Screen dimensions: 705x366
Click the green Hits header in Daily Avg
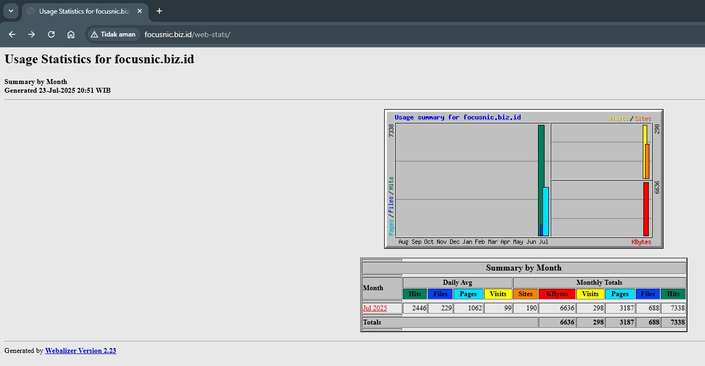click(415, 294)
